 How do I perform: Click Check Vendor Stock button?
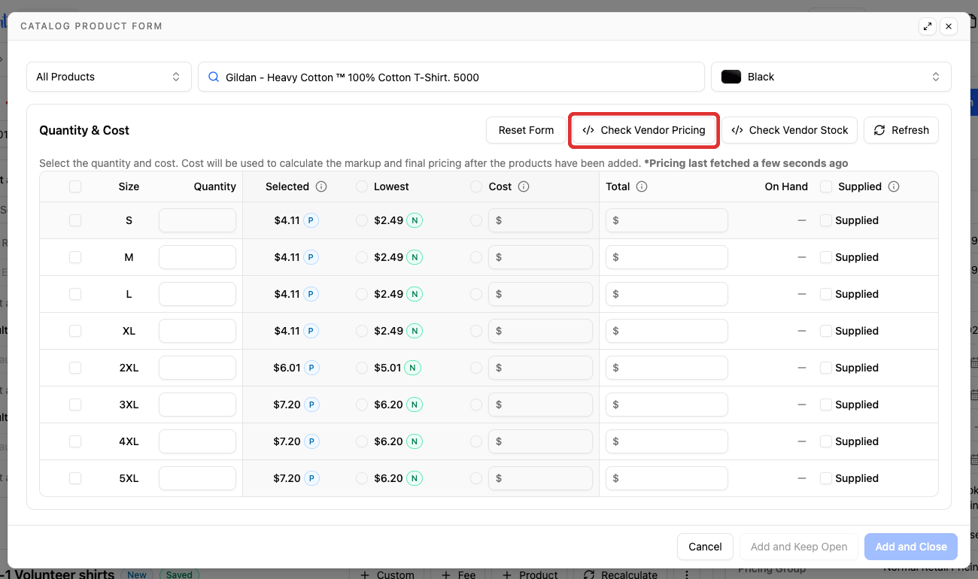[790, 130]
